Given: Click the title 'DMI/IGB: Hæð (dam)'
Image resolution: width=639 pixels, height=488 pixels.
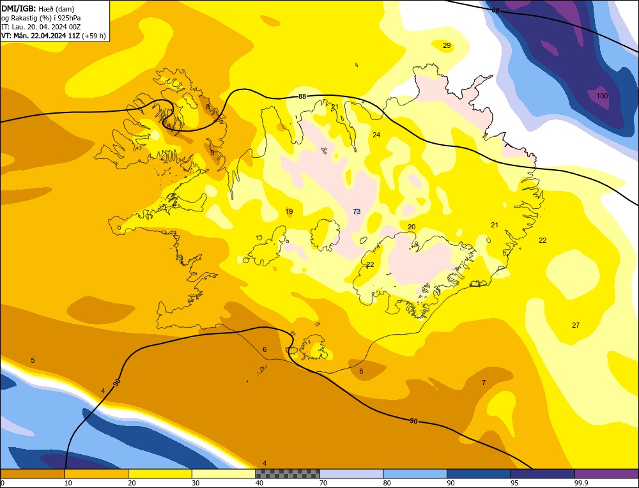Looking at the screenshot, I should tap(38, 8).
